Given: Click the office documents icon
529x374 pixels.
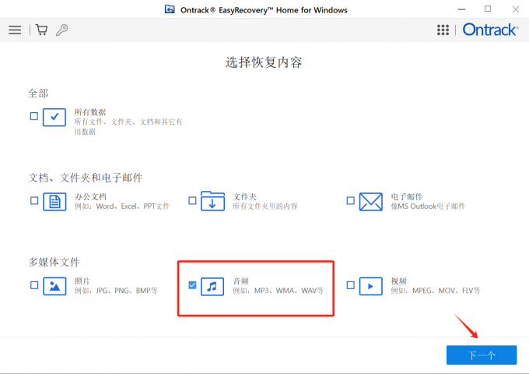Looking at the screenshot, I should pyautogui.click(x=54, y=202).
